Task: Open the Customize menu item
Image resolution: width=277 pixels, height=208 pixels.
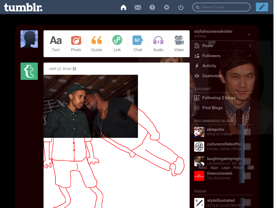Action: [222, 76]
